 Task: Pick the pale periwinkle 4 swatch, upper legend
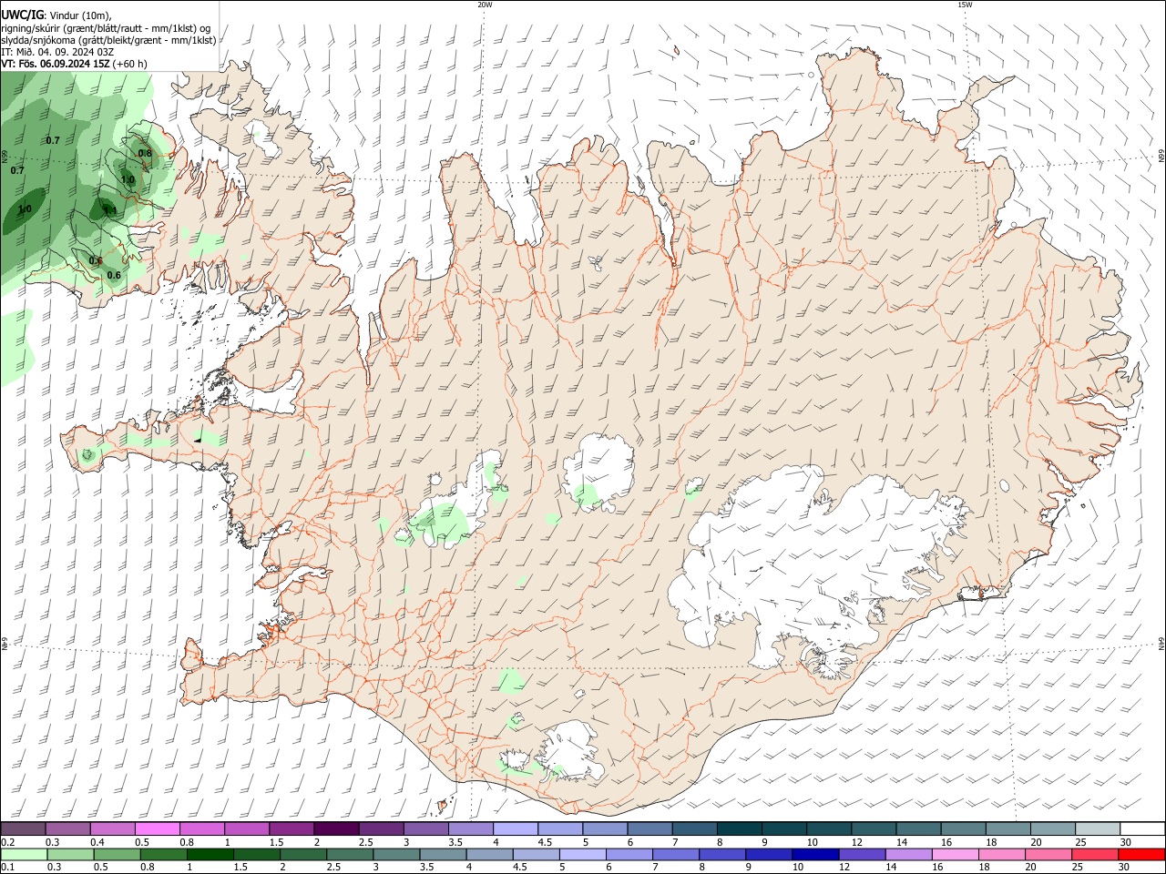coord(516,829)
